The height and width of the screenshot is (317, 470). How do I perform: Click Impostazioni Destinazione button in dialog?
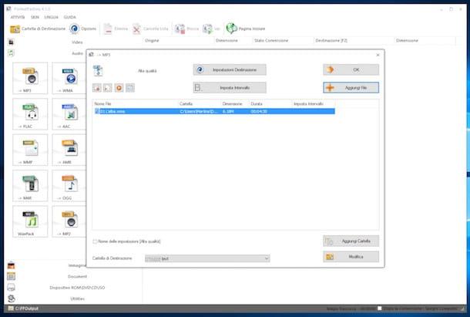pyautogui.click(x=230, y=69)
